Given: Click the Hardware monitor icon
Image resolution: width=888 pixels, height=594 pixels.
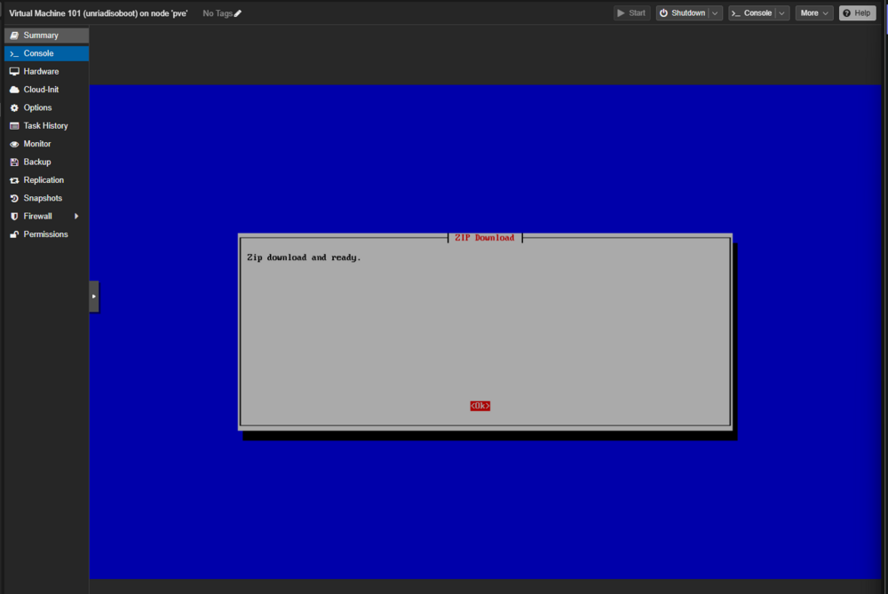Looking at the screenshot, I should 14,71.
